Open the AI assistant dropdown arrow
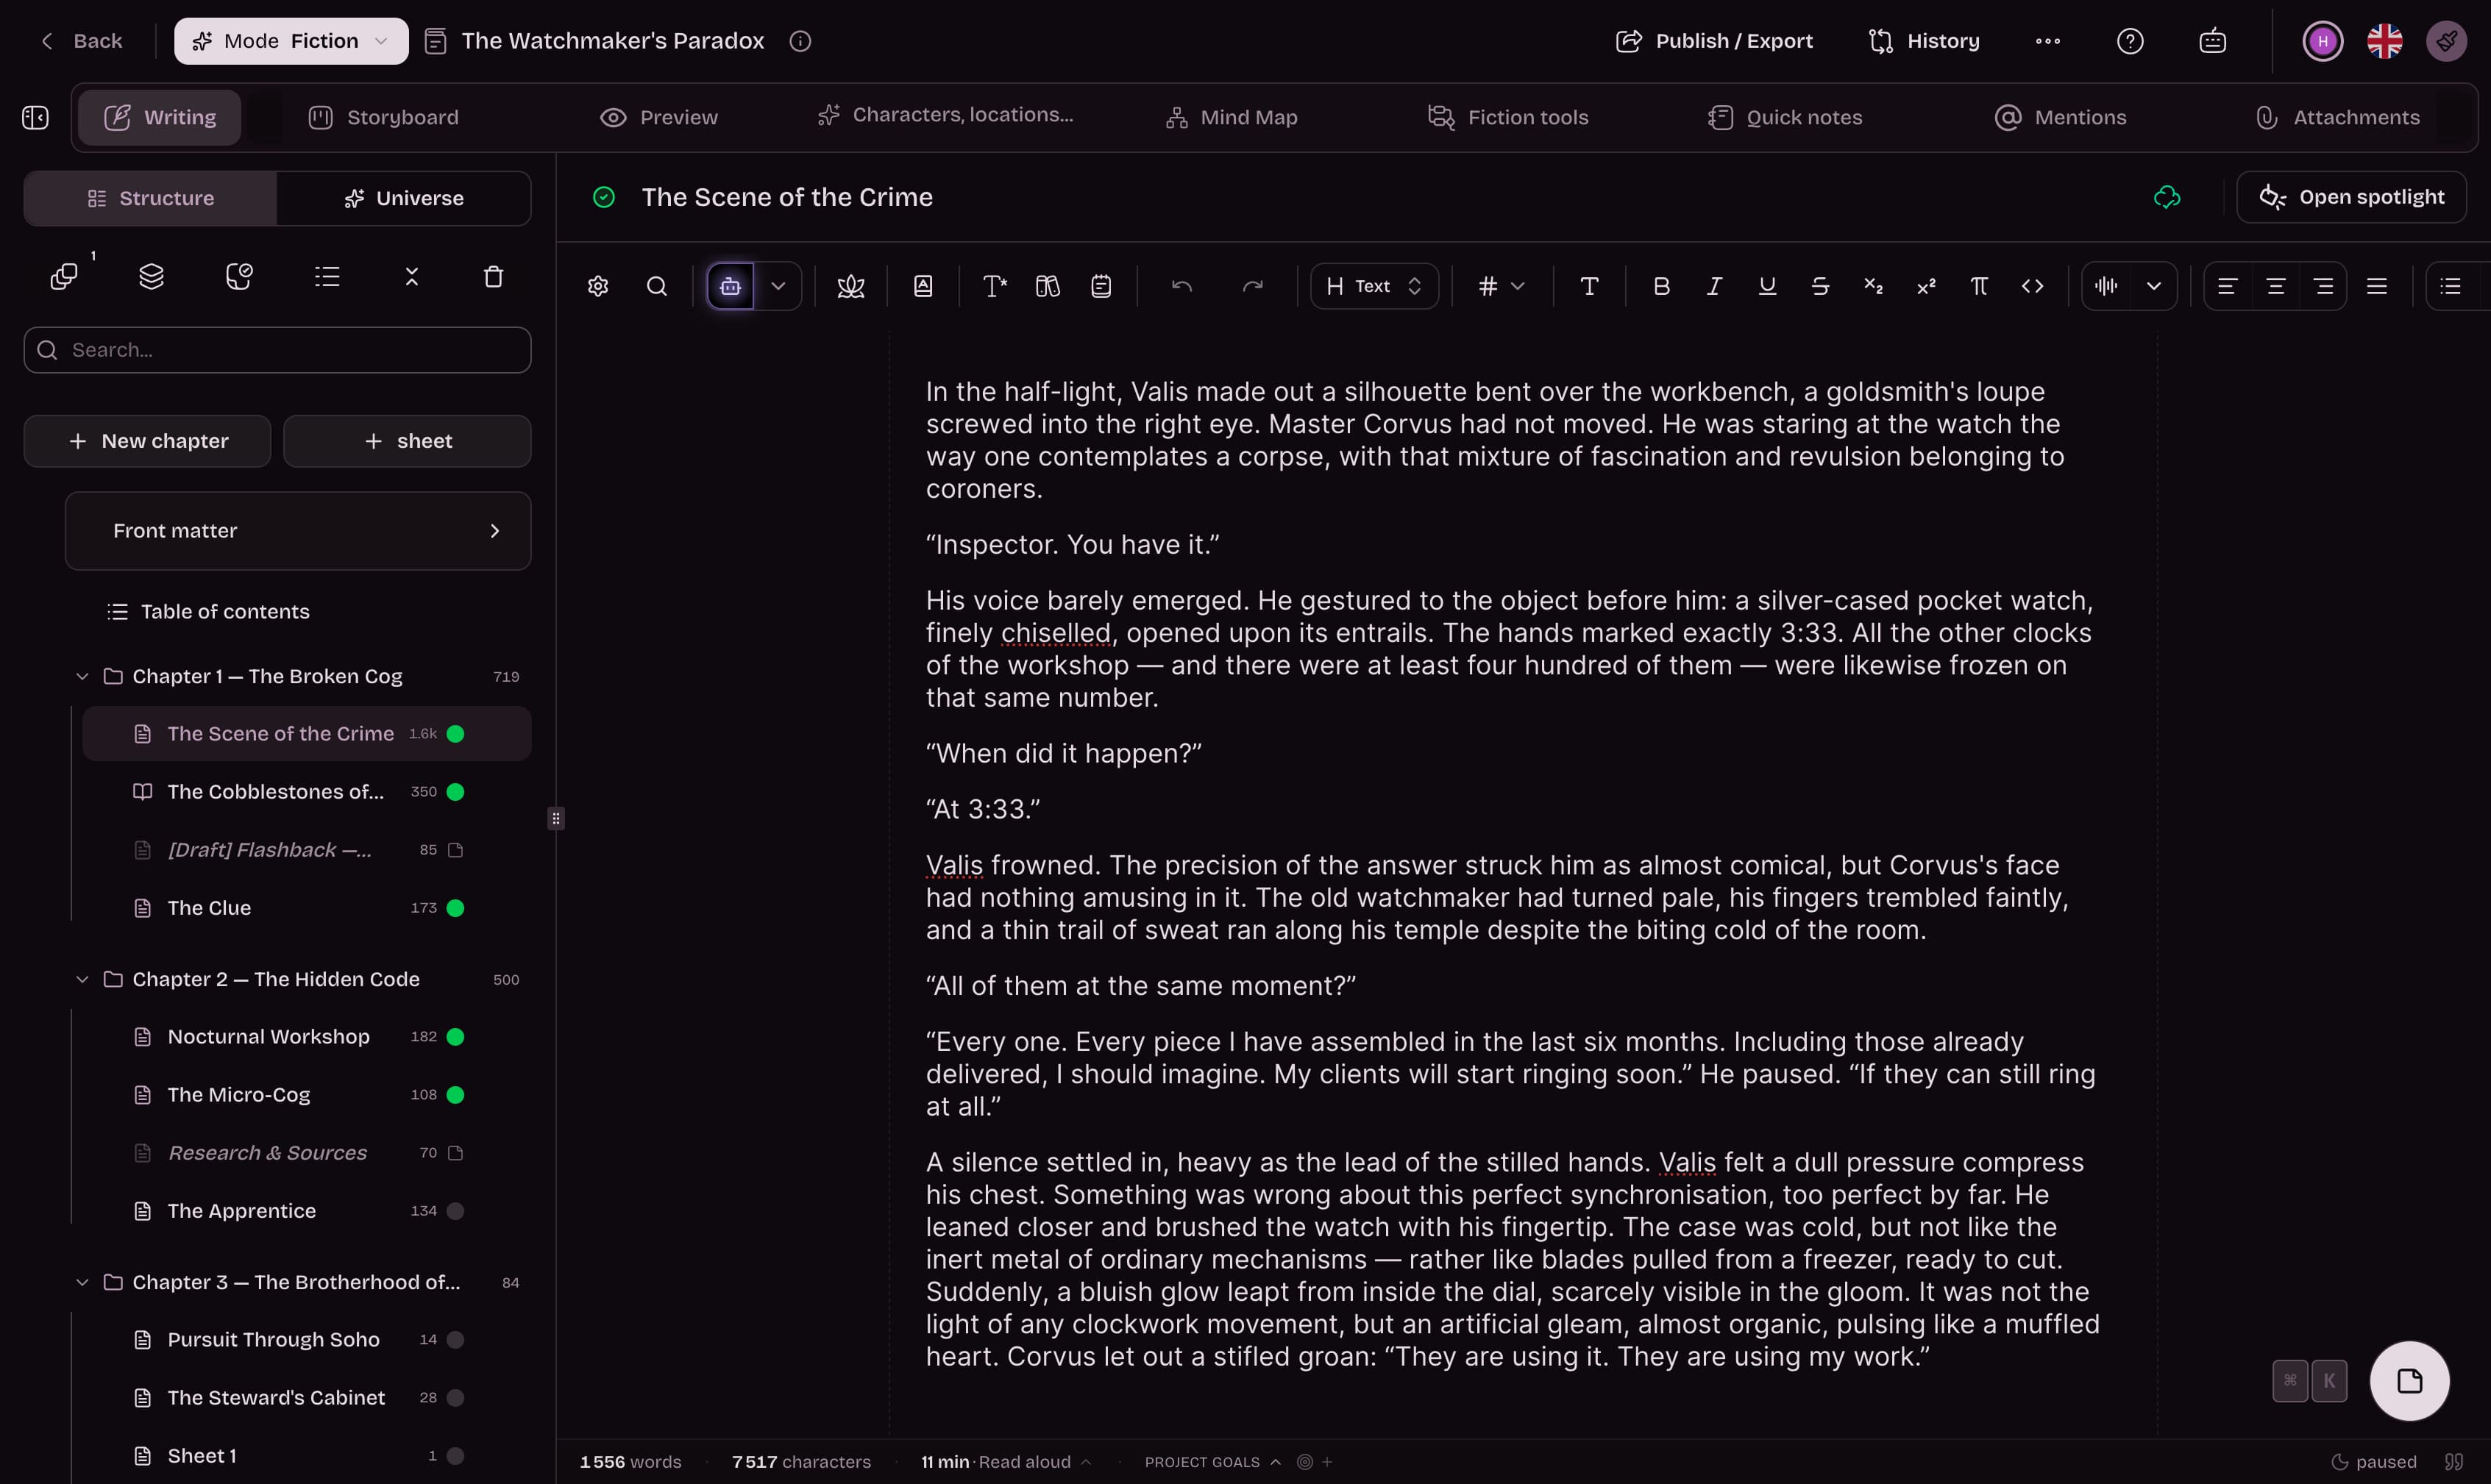Viewport: 2491px width, 1484px height. point(778,287)
